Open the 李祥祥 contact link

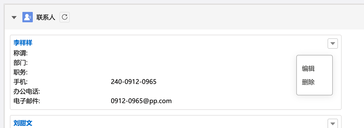click(23, 43)
